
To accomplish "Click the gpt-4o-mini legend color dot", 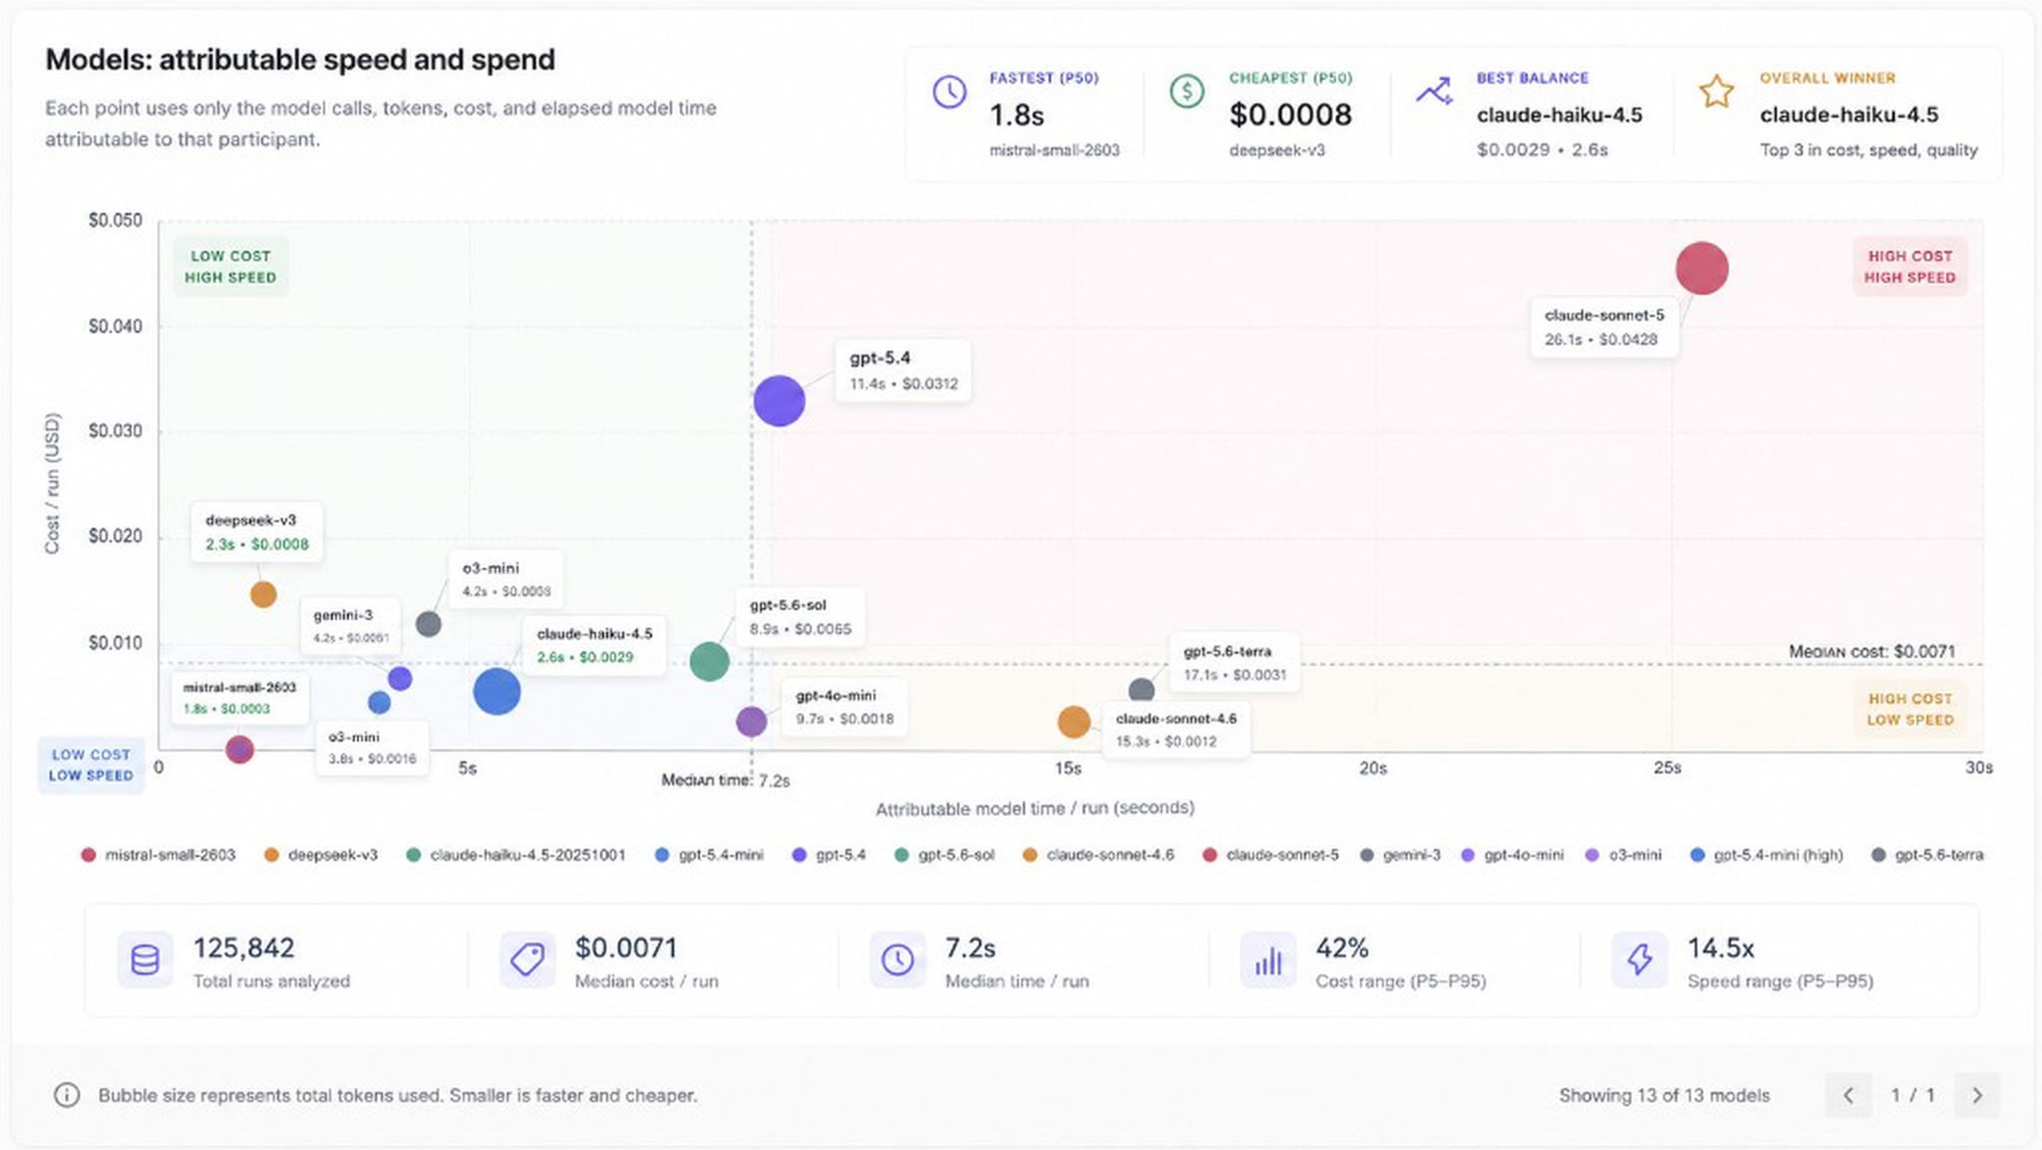I will coord(1468,855).
